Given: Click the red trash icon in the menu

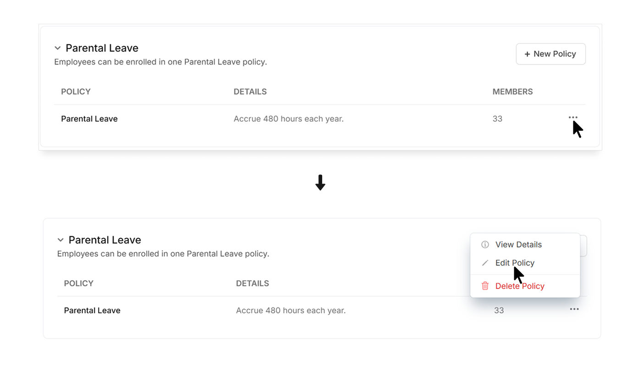Looking at the screenshot, I should click(x=485, y=286).
